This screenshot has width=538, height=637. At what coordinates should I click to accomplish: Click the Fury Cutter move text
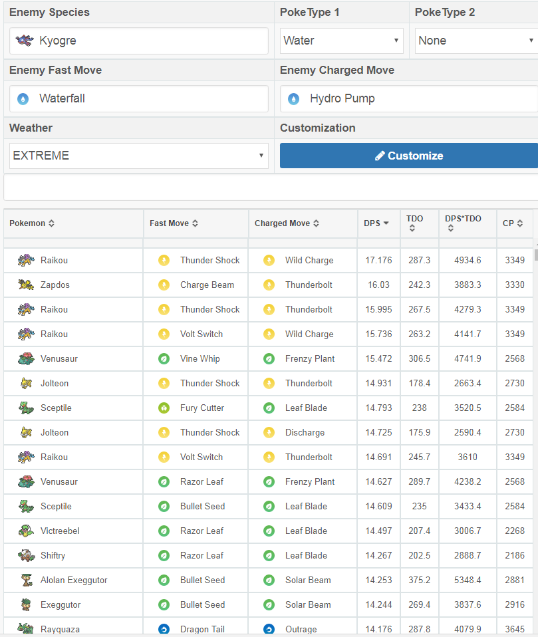click(x=202, y=408)
